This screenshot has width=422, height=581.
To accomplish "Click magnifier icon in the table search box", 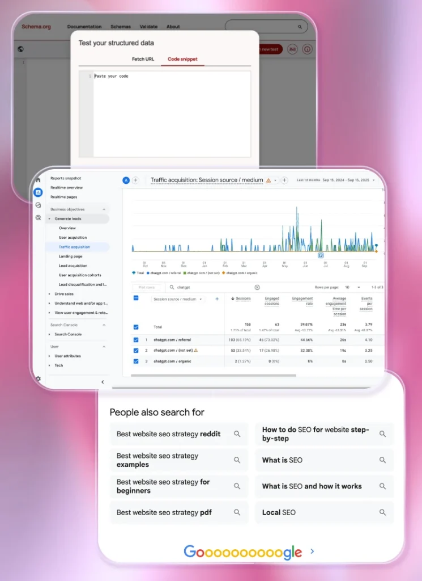I will 172,287.
